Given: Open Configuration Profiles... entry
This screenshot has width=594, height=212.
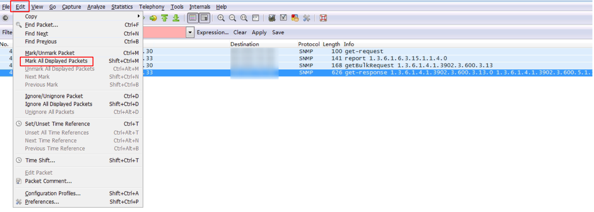Looking at the screenshot, I should (78, 193).
